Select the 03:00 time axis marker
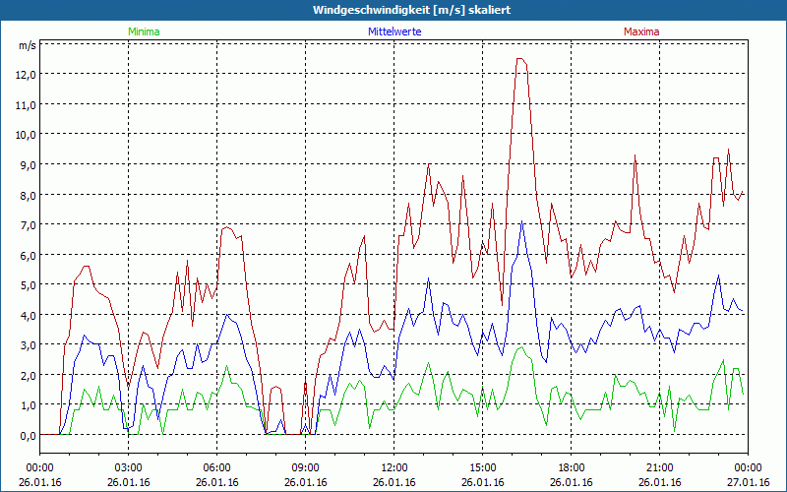This screenshot has width=787, height=492. coord(129,467)
